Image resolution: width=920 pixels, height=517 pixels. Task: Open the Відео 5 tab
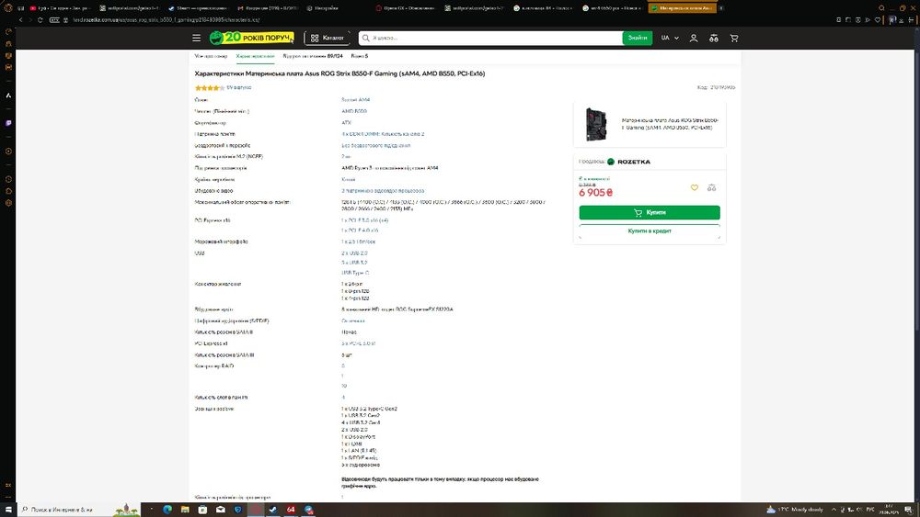360,56
